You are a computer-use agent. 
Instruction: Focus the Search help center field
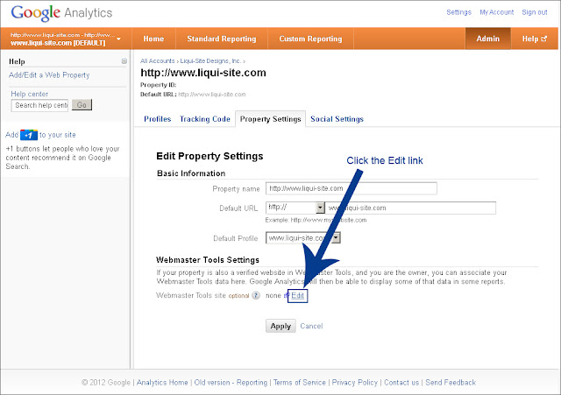click(39, 105)
